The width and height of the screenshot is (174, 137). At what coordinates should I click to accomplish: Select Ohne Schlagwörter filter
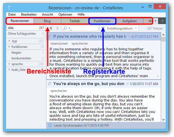point(26,34)
